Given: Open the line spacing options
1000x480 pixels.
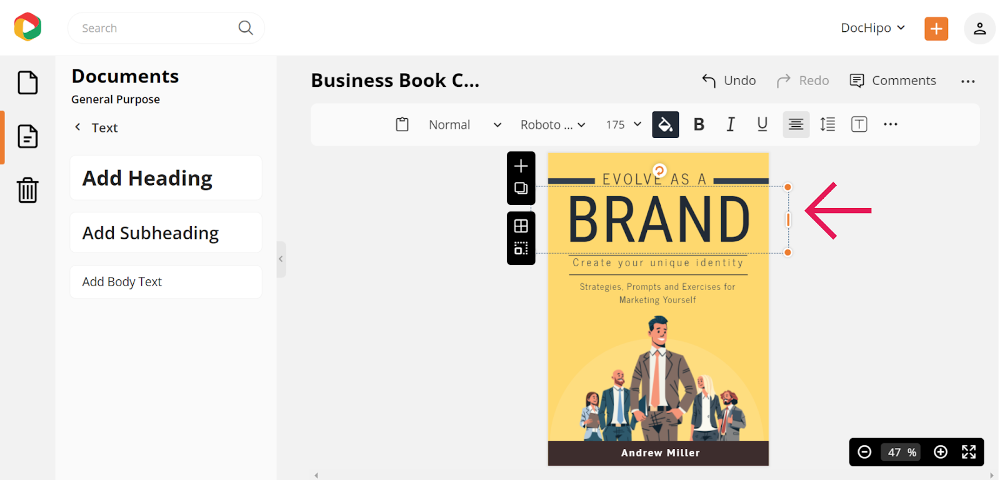Looking at the screenshot, I should [827, 124].
